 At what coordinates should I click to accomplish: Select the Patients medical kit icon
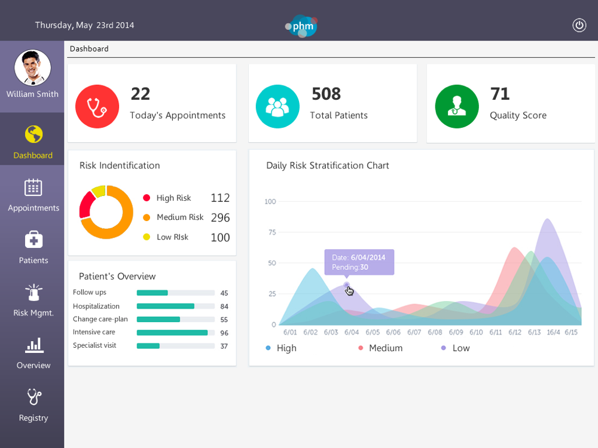(x=33, y=240)
